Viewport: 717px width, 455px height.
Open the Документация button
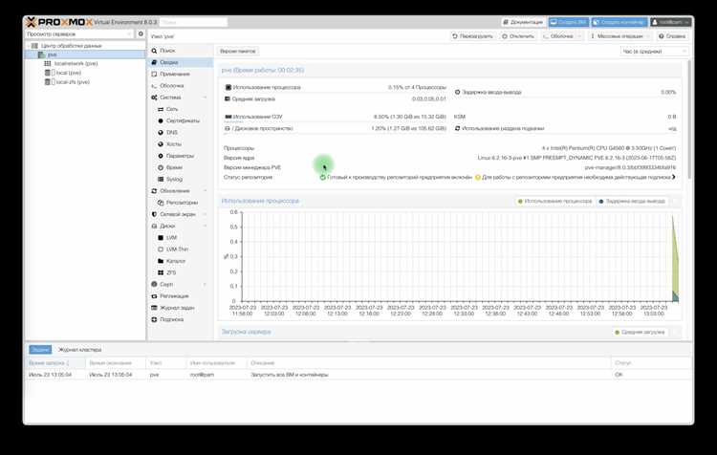pyautogui.click(x=524, y=22)
